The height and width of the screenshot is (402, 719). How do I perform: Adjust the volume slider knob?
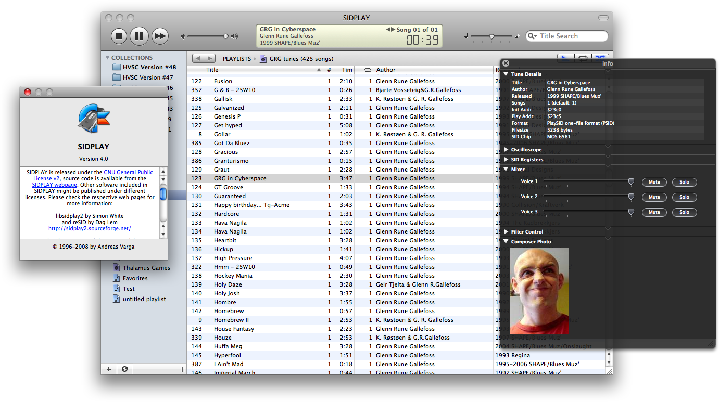(x=225, y=36)
